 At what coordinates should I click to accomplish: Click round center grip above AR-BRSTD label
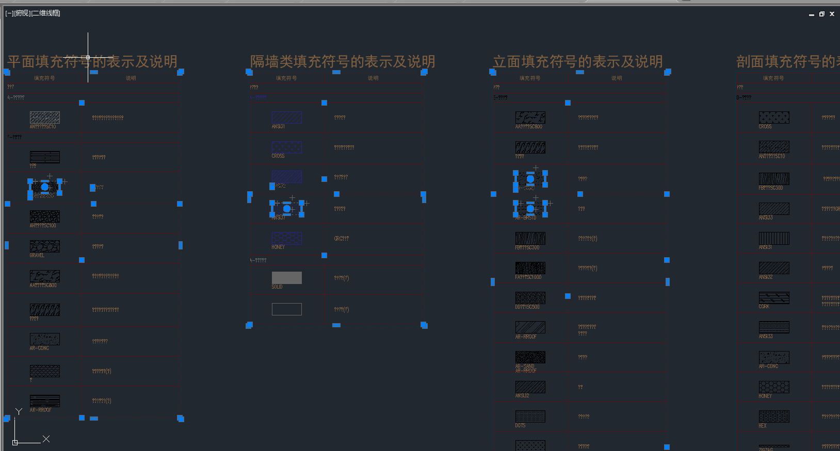pos(530,209)
